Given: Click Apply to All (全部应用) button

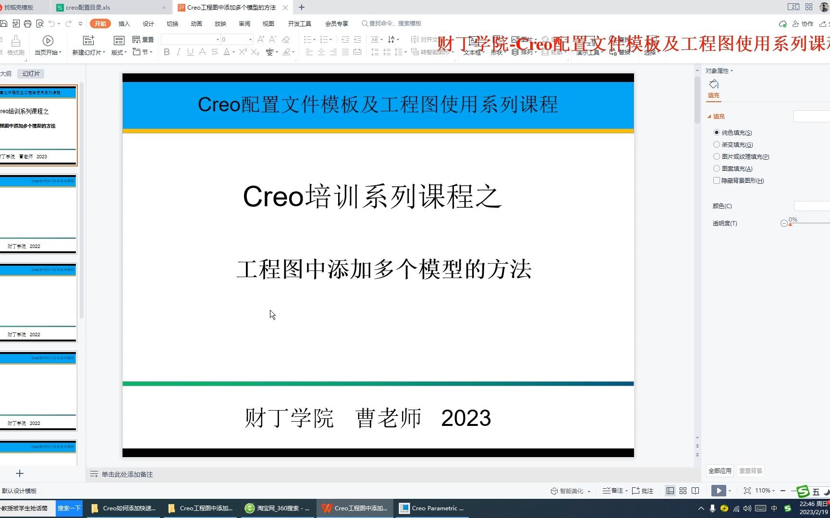Looking at the screenshot, I should point(720,471).
